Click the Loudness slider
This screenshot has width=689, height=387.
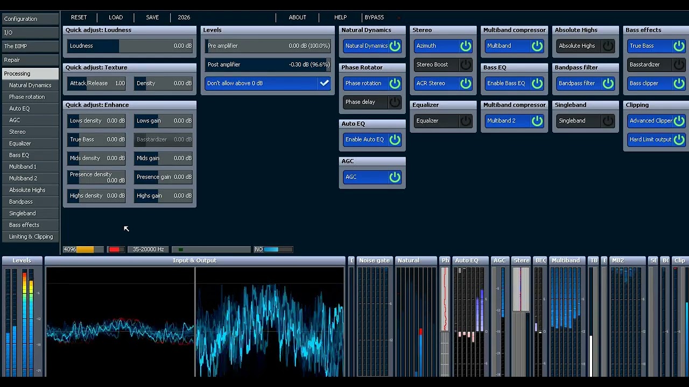point(130,46)
